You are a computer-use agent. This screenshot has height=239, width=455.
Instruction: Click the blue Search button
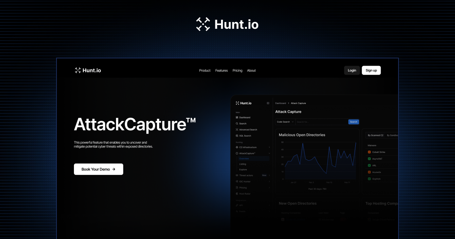tap(353, 122)
